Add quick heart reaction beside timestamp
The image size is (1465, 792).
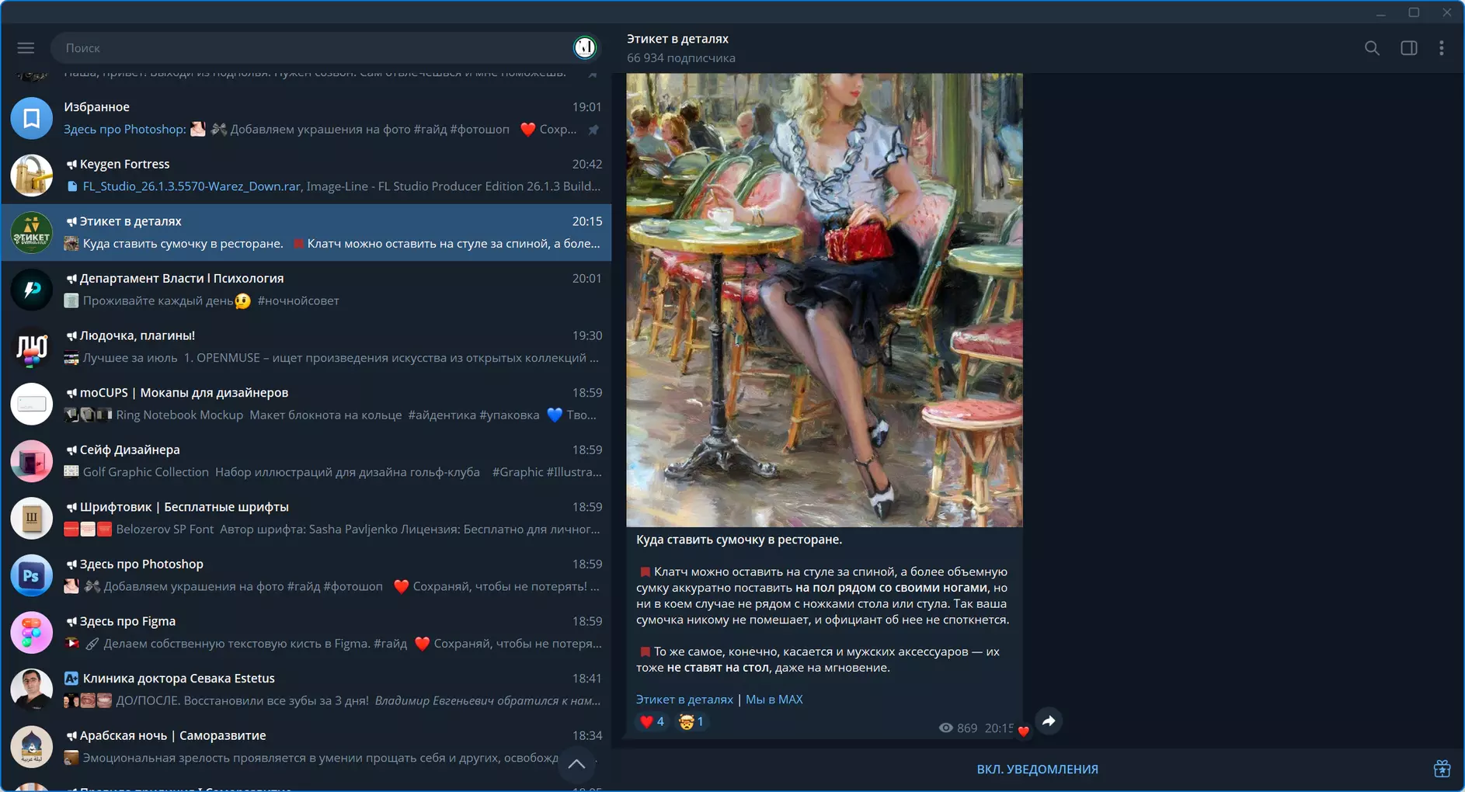point(1023,731)
